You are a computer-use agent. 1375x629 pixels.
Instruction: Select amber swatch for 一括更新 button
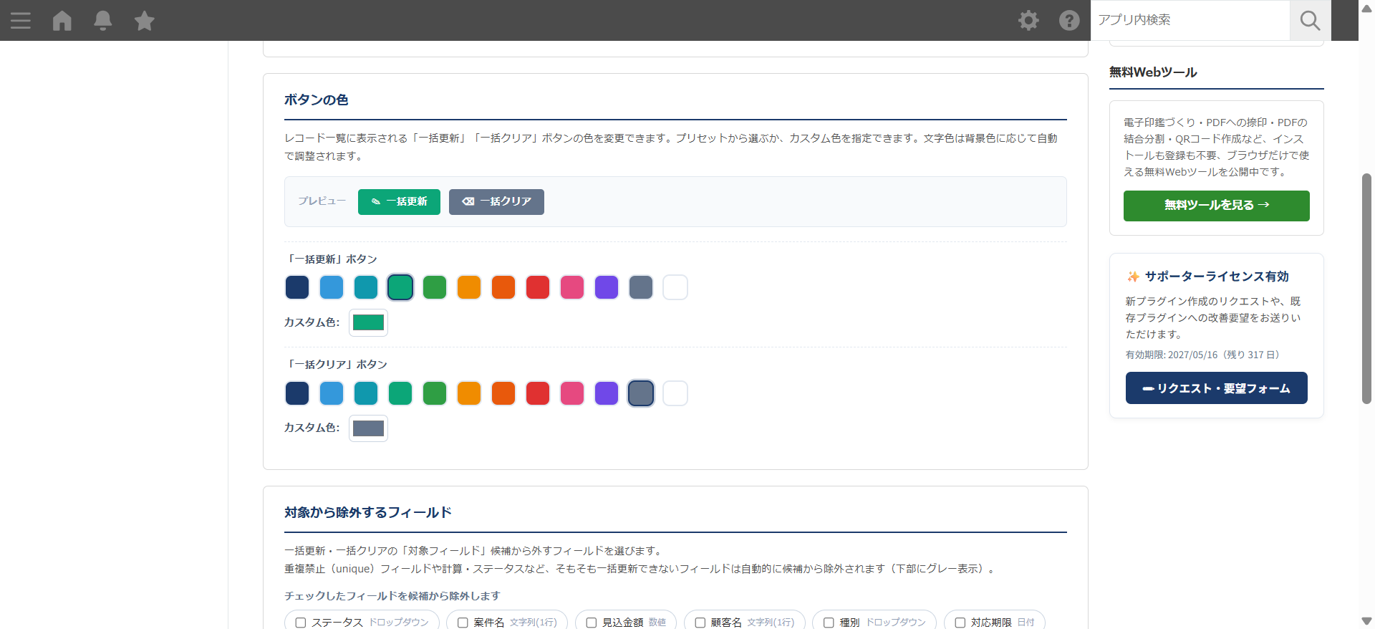[469, 287]
